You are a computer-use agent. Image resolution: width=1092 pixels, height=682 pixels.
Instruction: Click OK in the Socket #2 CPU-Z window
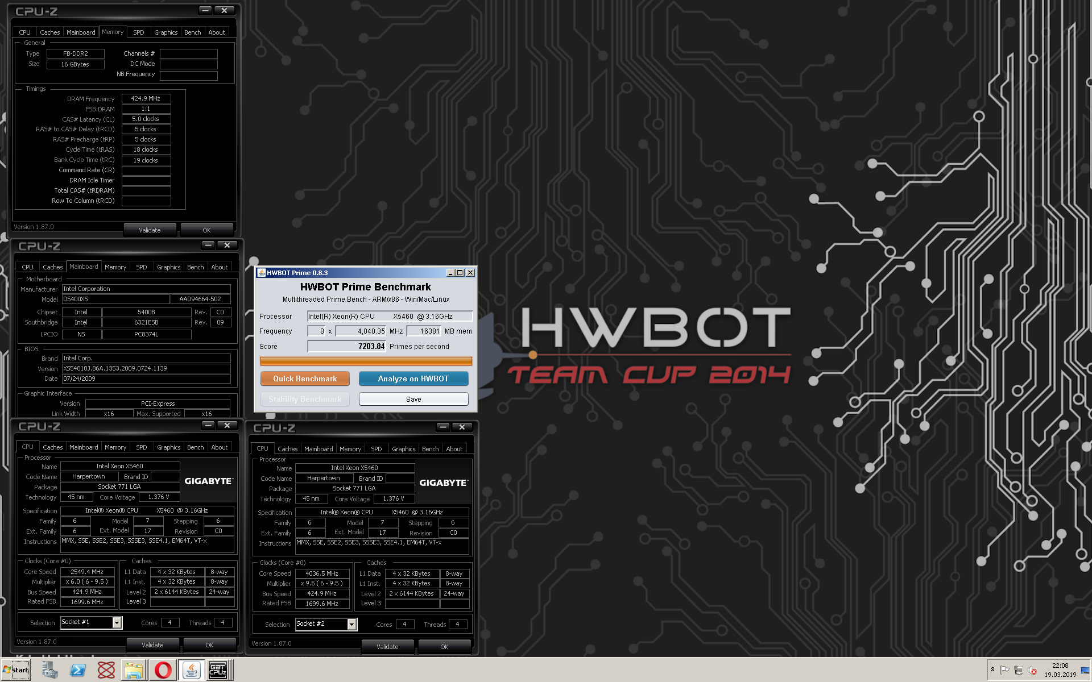444,647
